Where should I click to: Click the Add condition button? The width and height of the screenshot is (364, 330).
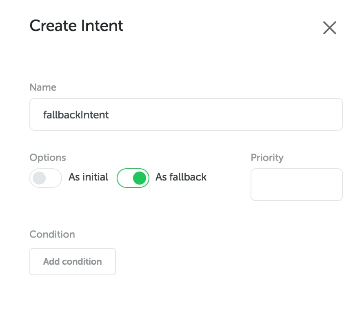pyautogui.click(x=72, y=262)
